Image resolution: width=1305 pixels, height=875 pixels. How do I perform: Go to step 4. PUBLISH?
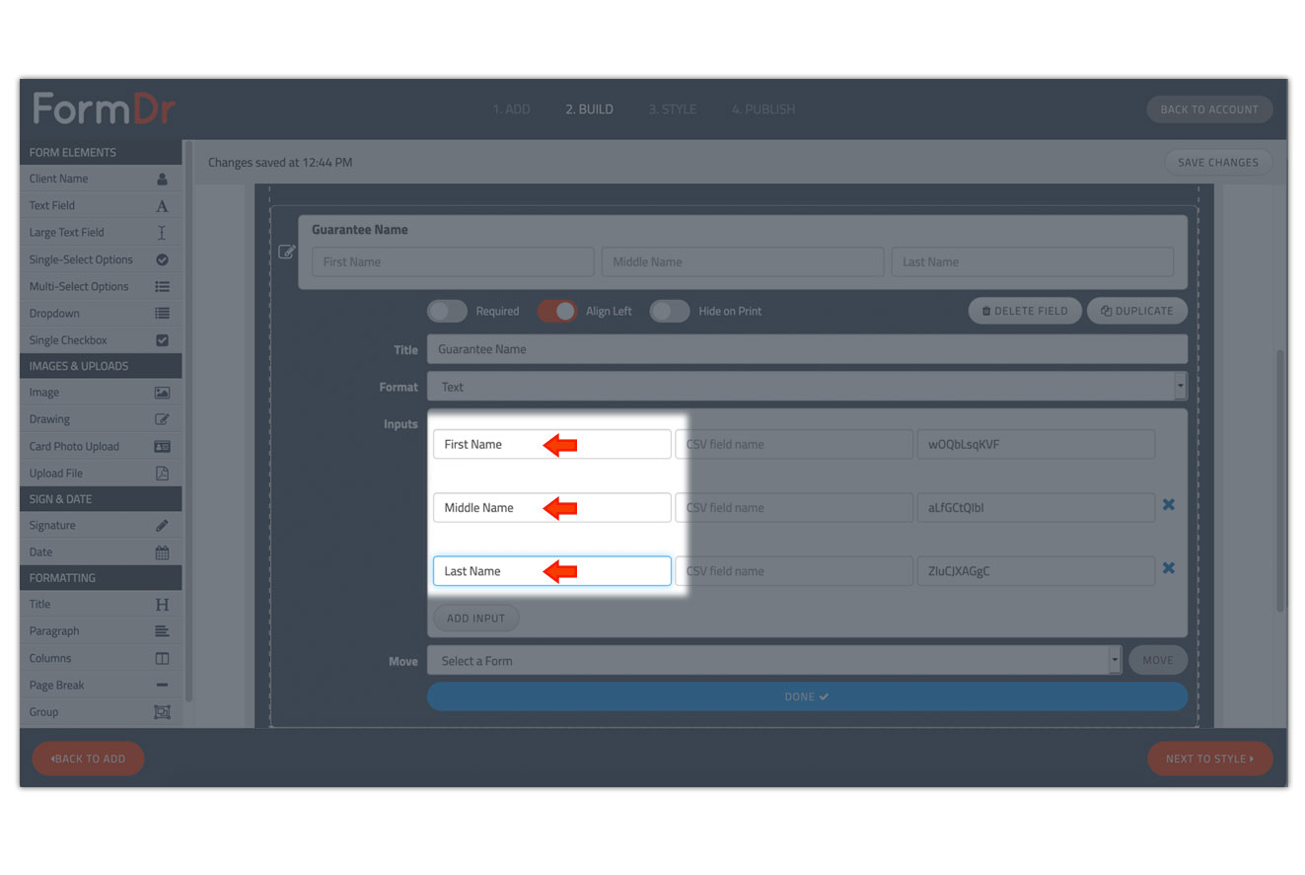click(x=762, y=109)
